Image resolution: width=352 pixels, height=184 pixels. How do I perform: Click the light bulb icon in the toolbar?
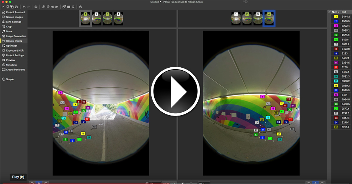tap(73, 7)
